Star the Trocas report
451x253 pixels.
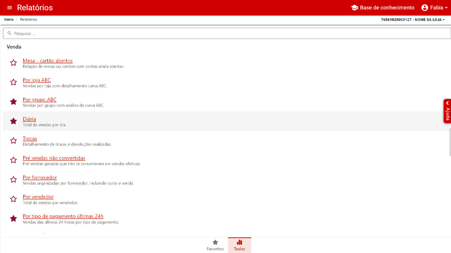14,140
